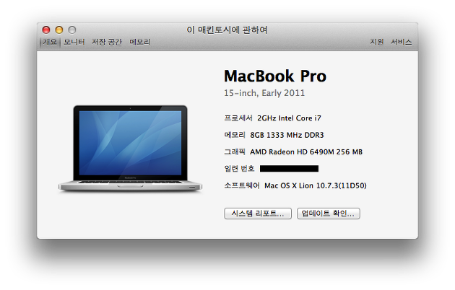Click the MacBook Pro laptop image
455x290 pixels.
(x=130, y=149)
